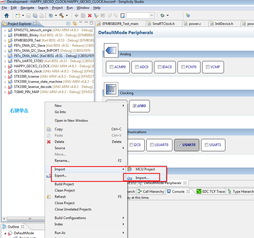254x238 pixels.
Task: Select the TG840_PIN_MAP project row
Action: 50,92
